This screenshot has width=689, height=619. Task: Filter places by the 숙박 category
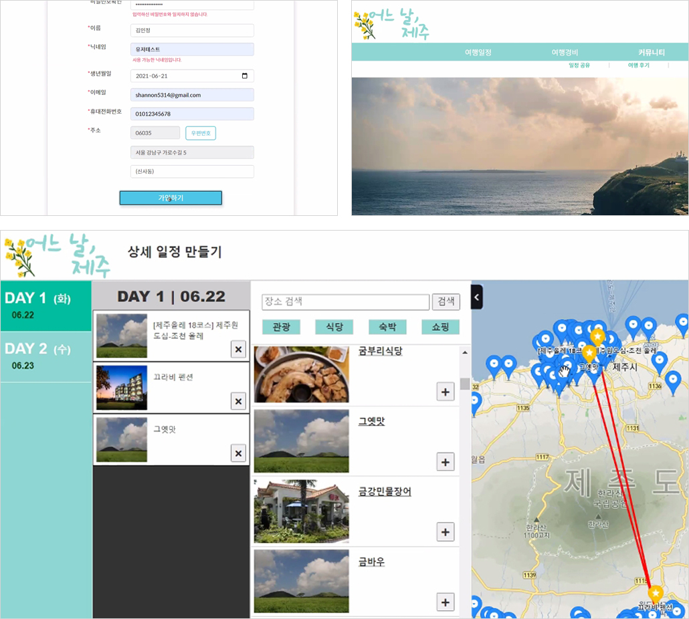(387, 327)
